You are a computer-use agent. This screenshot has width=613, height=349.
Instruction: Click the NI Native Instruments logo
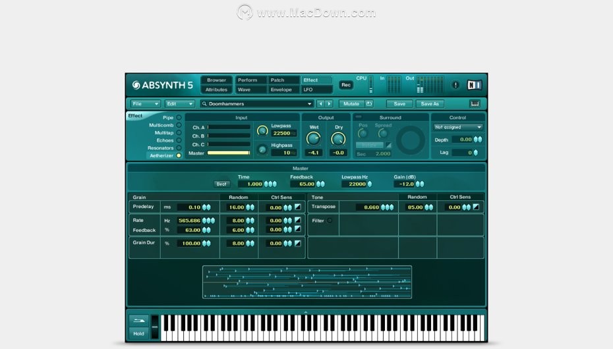474,85
